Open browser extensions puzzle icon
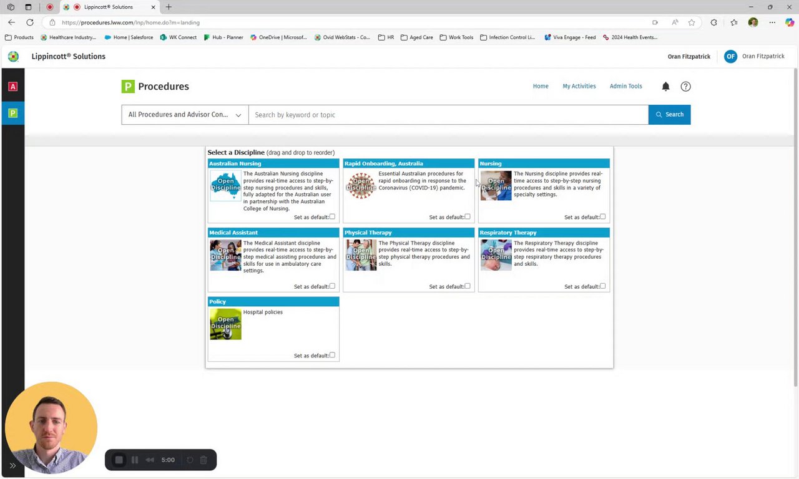 pyautogui.click(x=714, y=22)
